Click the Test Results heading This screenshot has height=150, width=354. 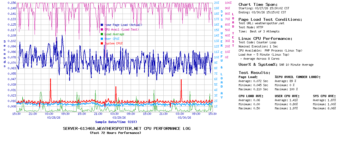click(254, 73)
